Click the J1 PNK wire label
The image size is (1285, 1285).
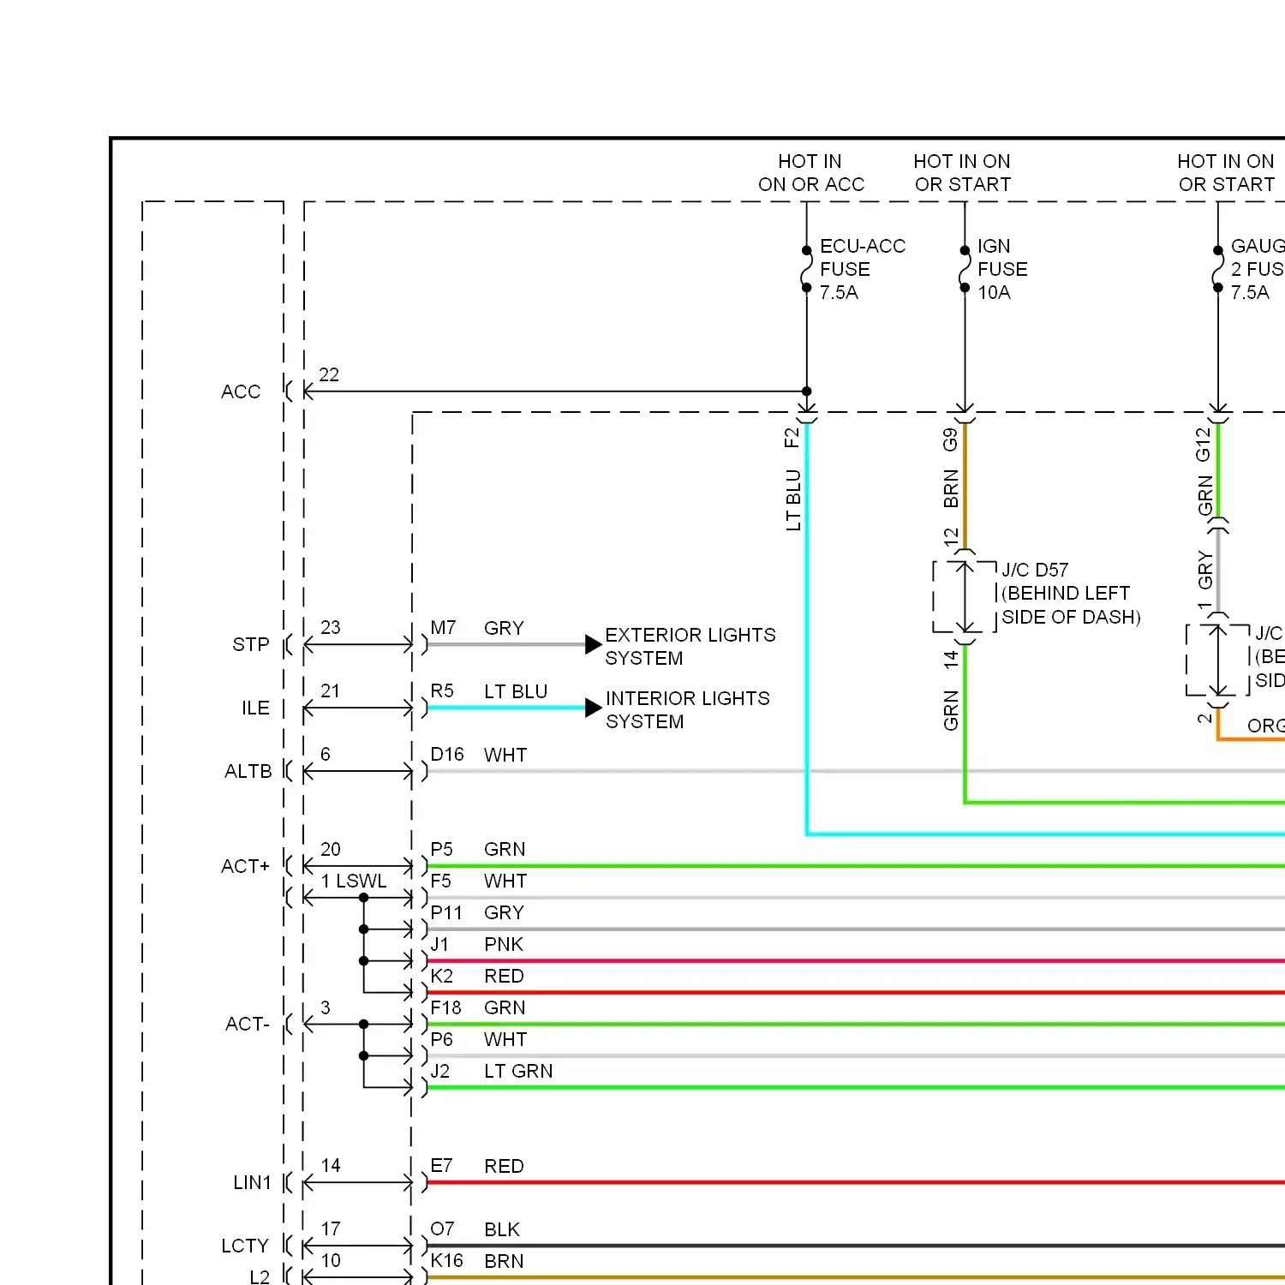tap(476, 944)
